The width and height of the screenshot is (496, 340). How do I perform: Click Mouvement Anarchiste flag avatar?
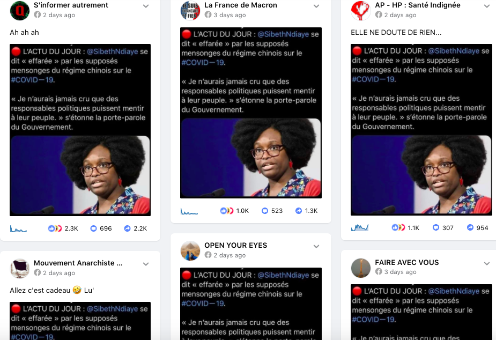pos(20,268)
